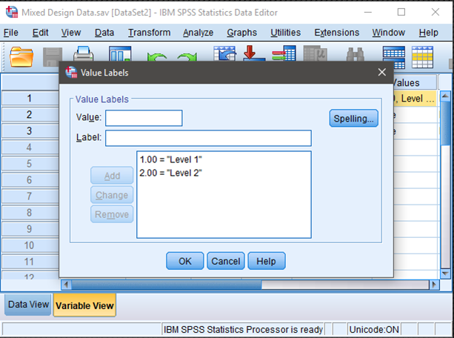Click the highlighted Values cell in row 1
Screen dimensions: 454x338
pyautogui.click(x=415, y=99)
